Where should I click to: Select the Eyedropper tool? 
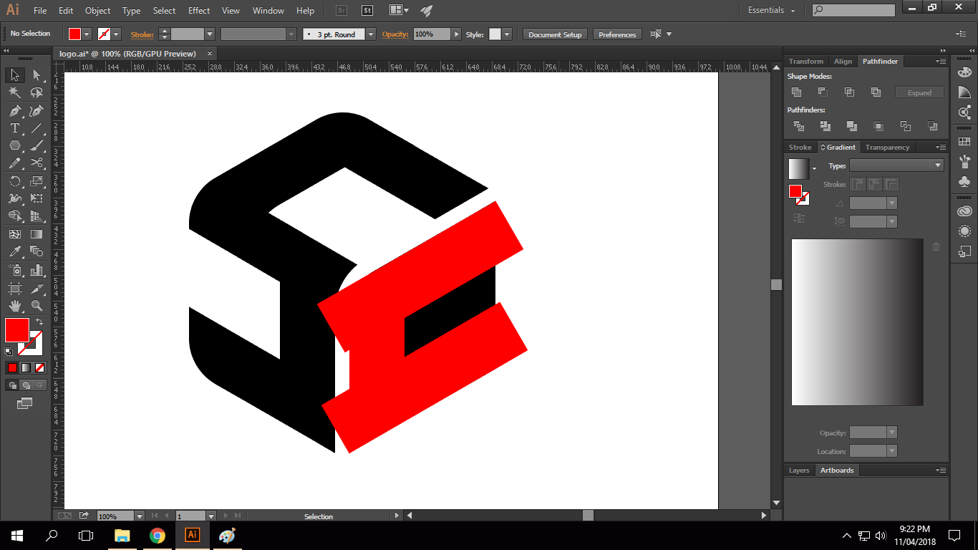[x=14, y=252]
